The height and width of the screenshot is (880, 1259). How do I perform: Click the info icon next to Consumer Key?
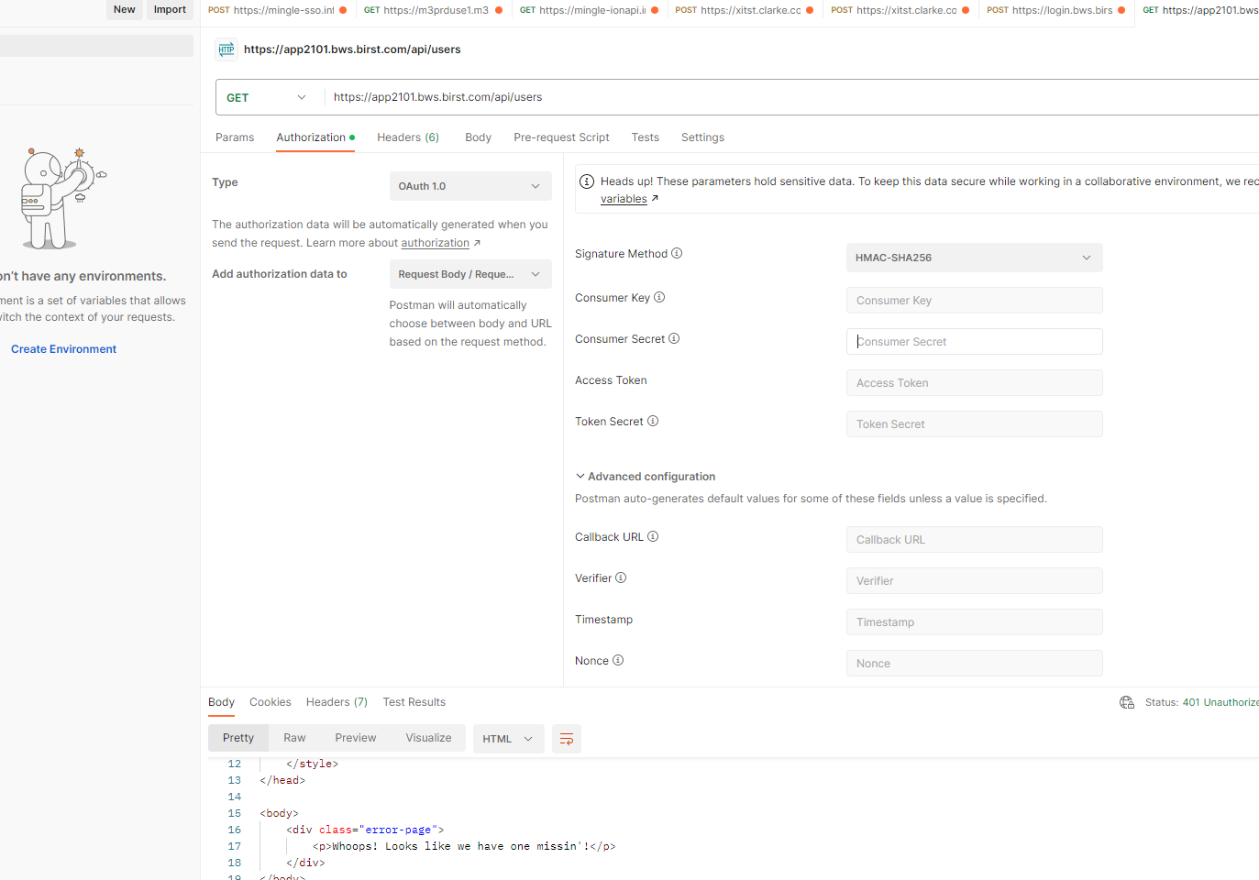pyautogui.click(x=659, y=297)
